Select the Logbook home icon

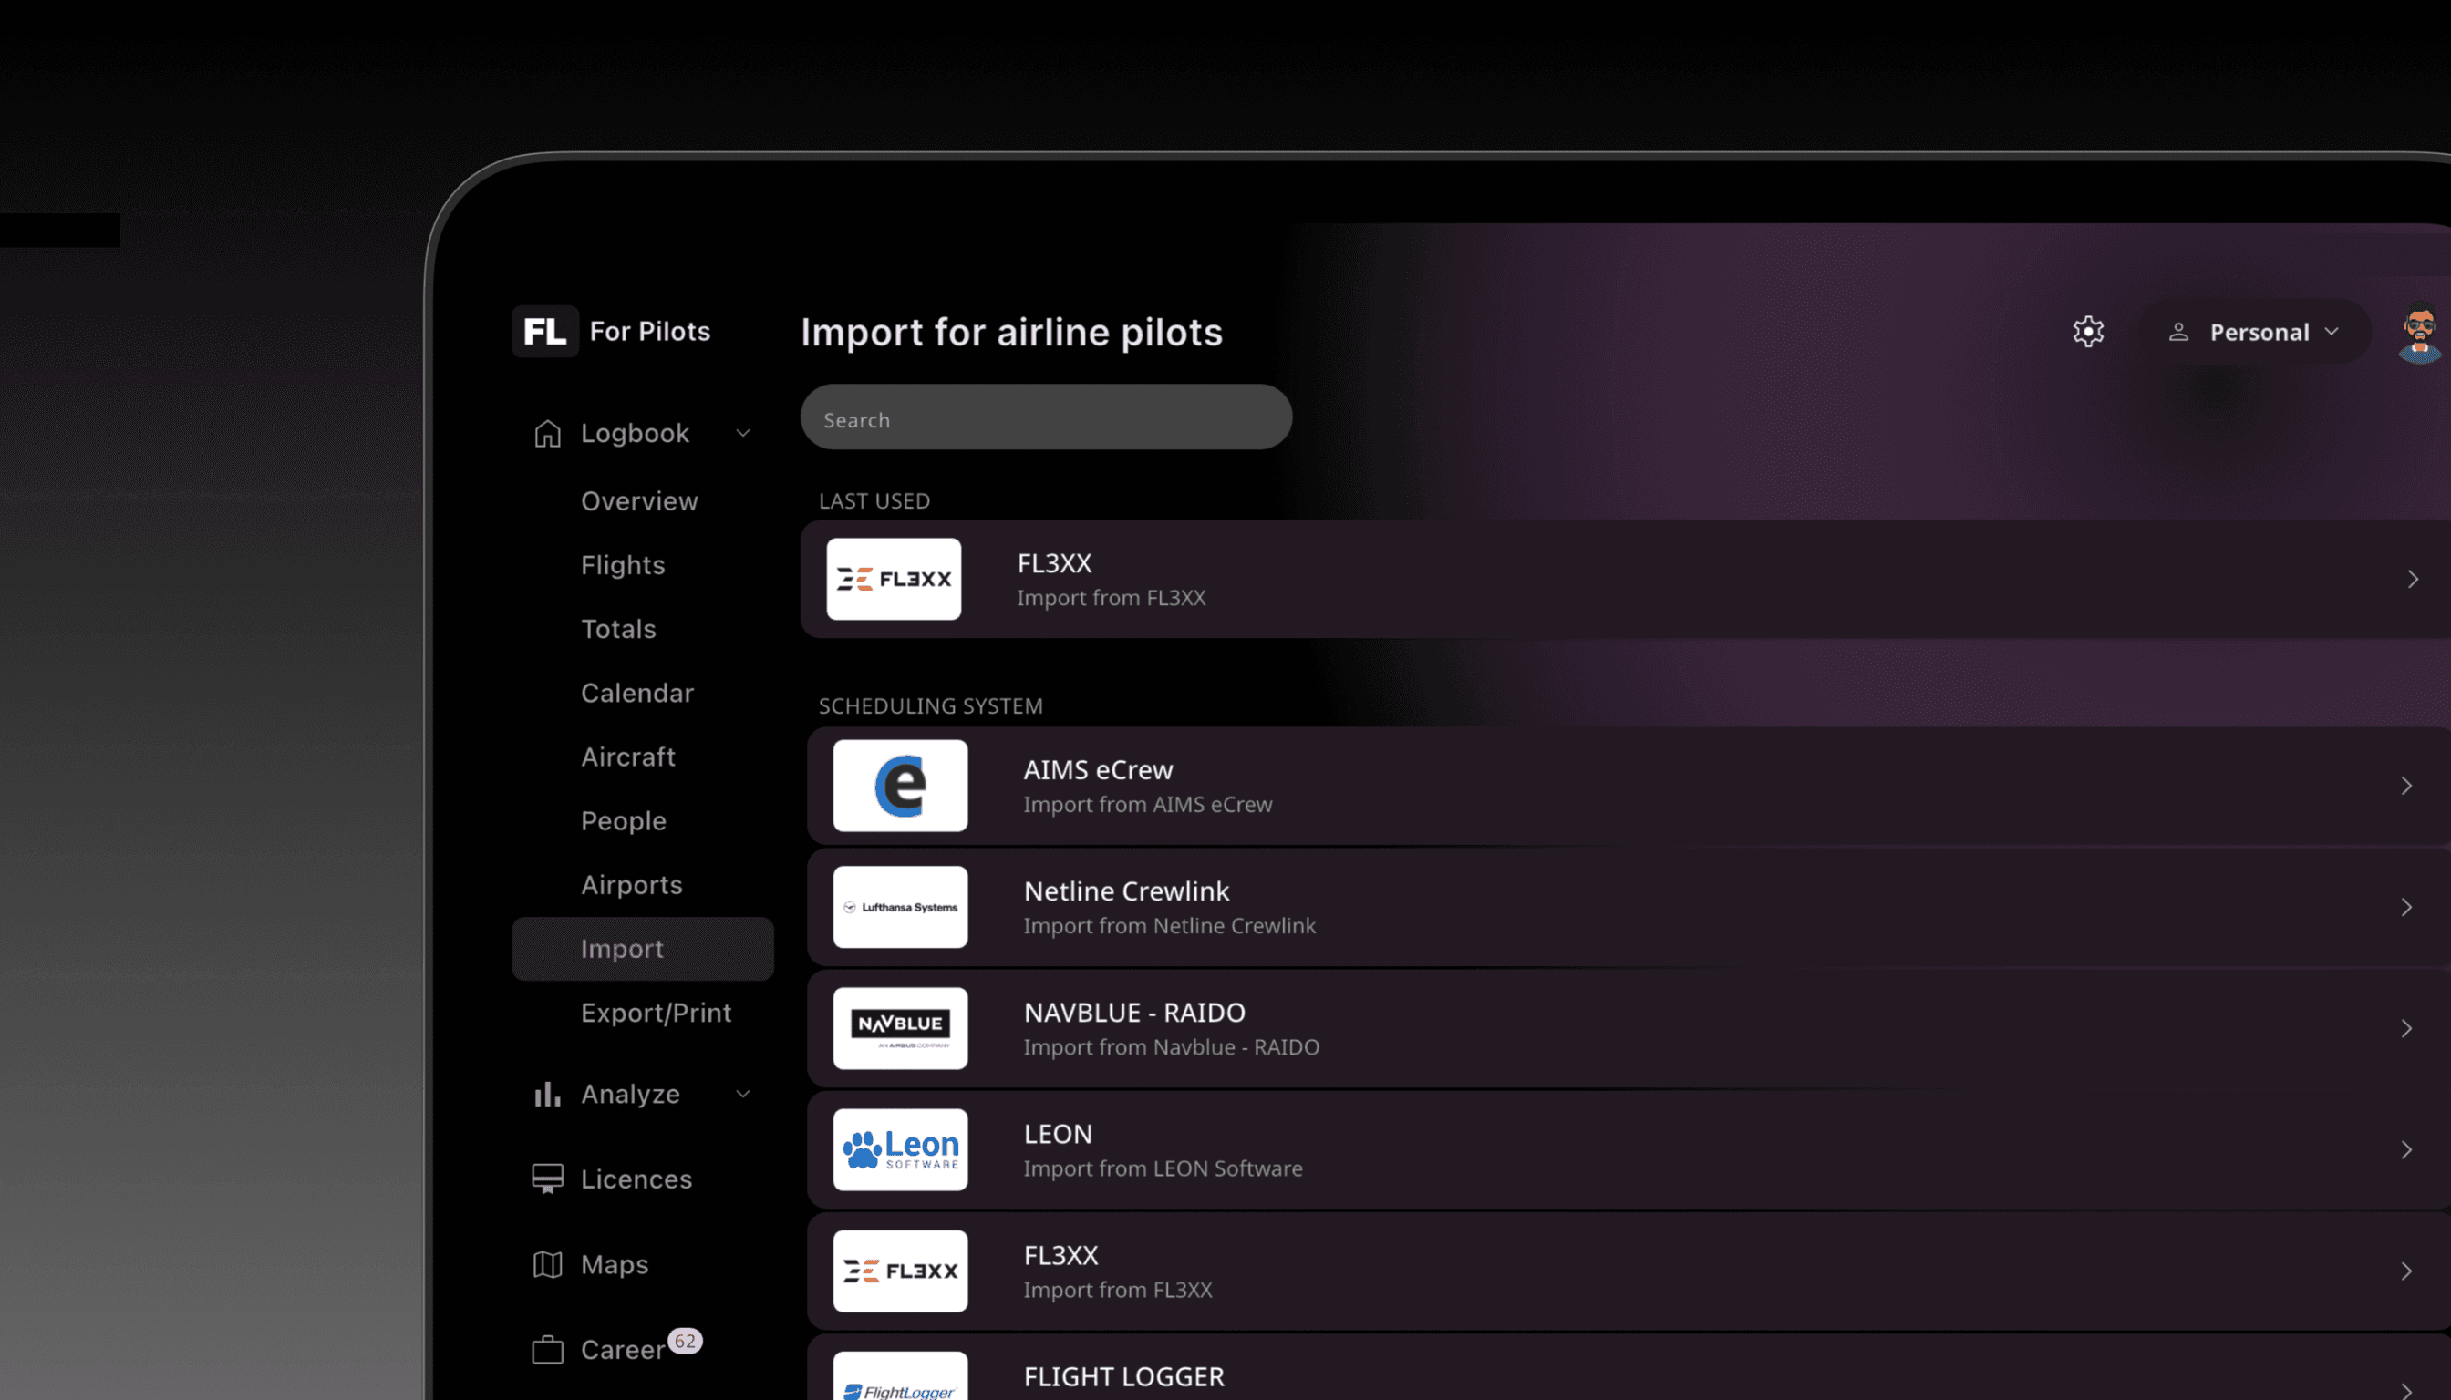[x=545, y=433]
